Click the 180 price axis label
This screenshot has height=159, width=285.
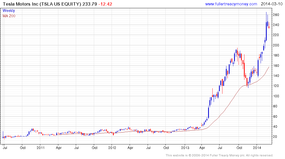pos(276,55)
